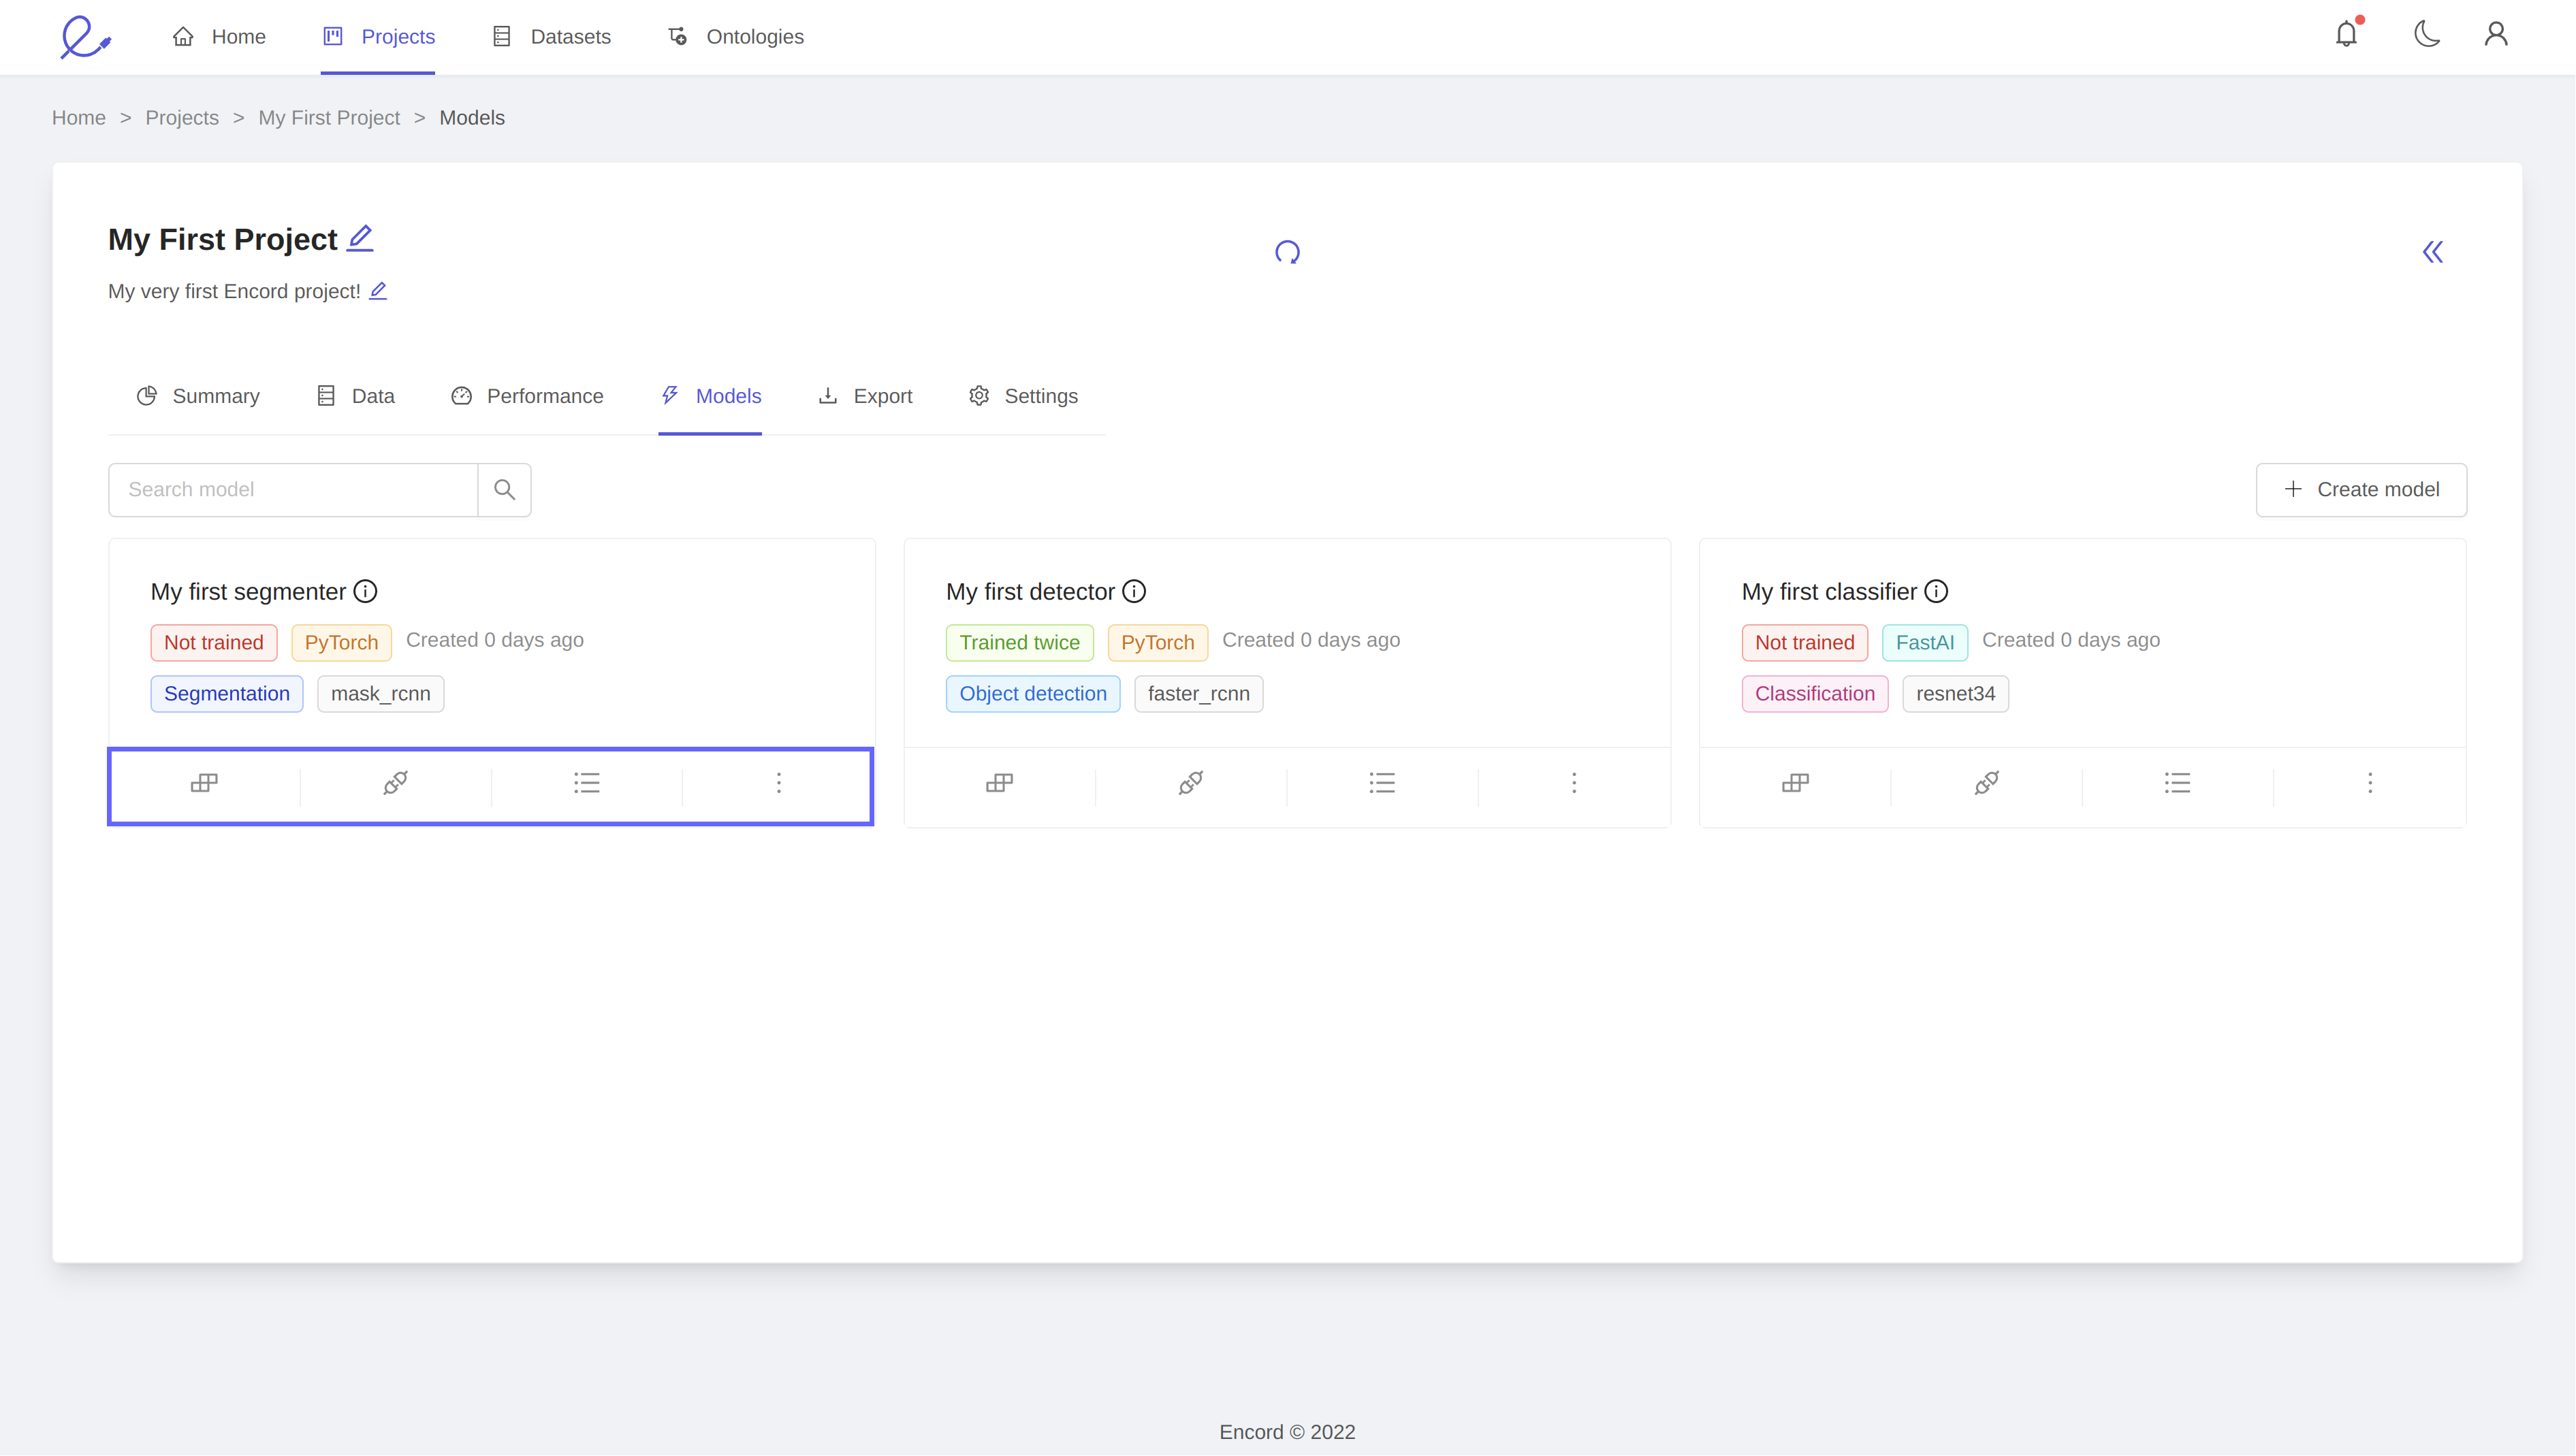The height and width of the screenshot is (1456, 2576).
Task: Expand more options on My first detector card
Action: pyautogui.click(x=1574, y=783)
